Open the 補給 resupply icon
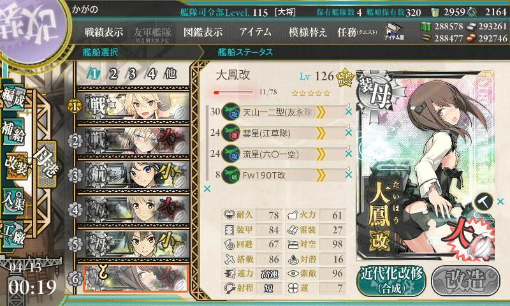510x306 pixels. tap(13, 131)
